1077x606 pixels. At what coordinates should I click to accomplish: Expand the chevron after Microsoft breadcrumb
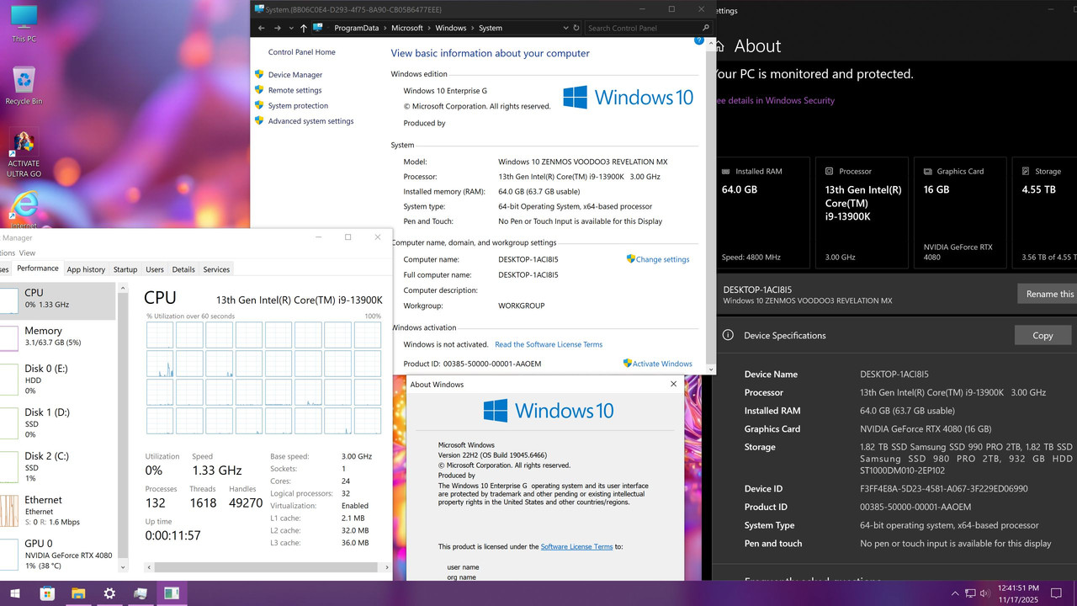(x=429, y=28)
